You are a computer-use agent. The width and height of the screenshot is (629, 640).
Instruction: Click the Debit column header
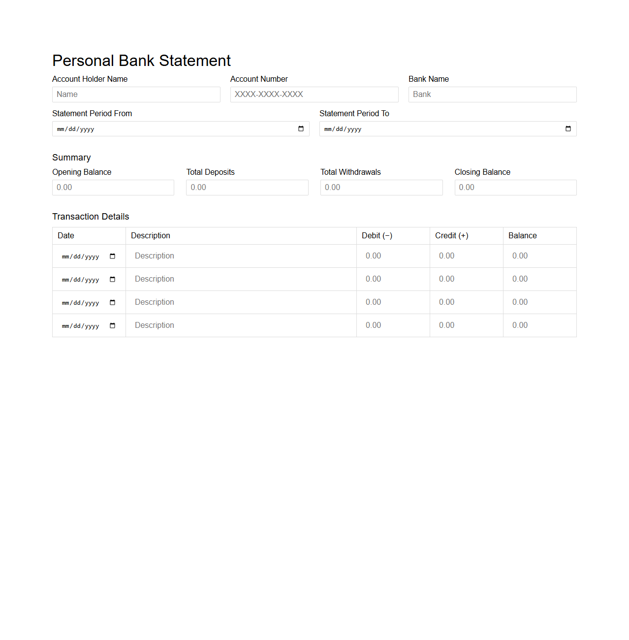pyautogui.click(x=377, y=235)
